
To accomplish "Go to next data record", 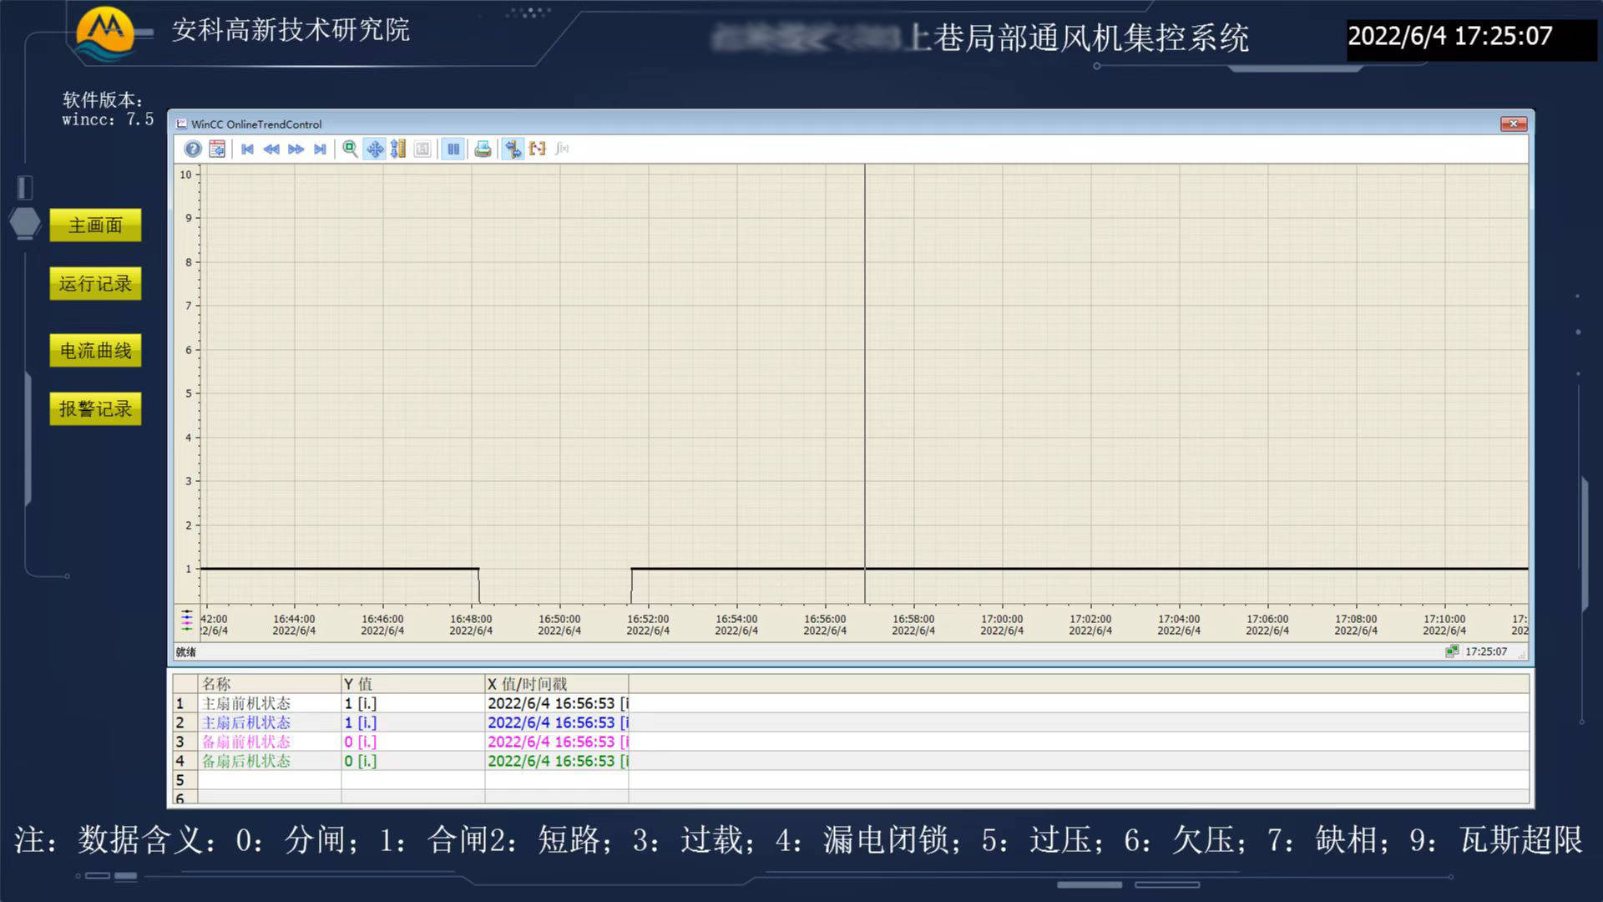I will pos(296,149).
